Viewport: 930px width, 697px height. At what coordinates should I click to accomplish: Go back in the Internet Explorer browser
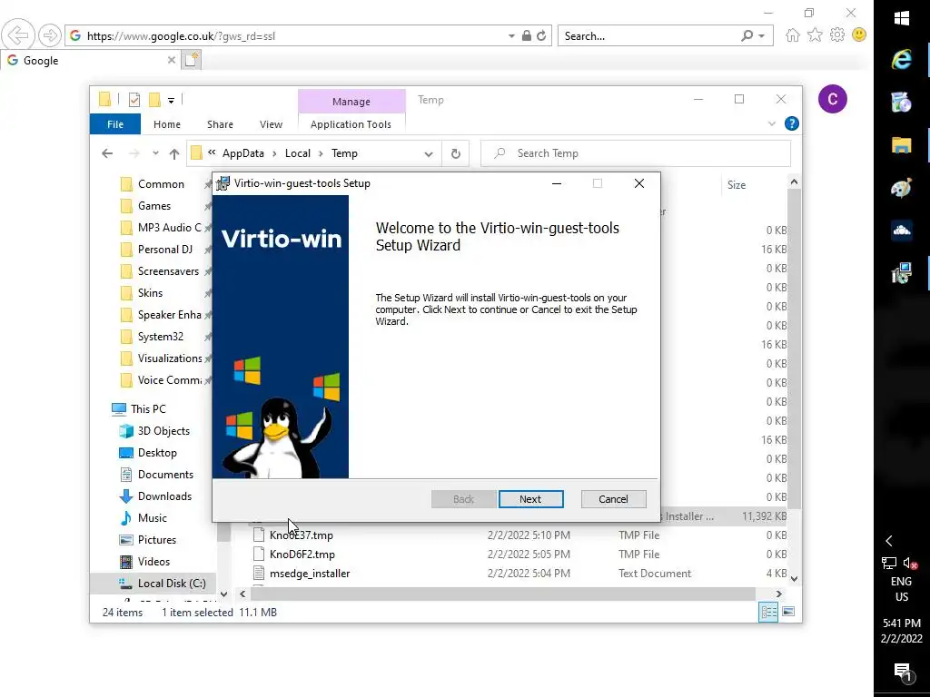coord(18,35)
